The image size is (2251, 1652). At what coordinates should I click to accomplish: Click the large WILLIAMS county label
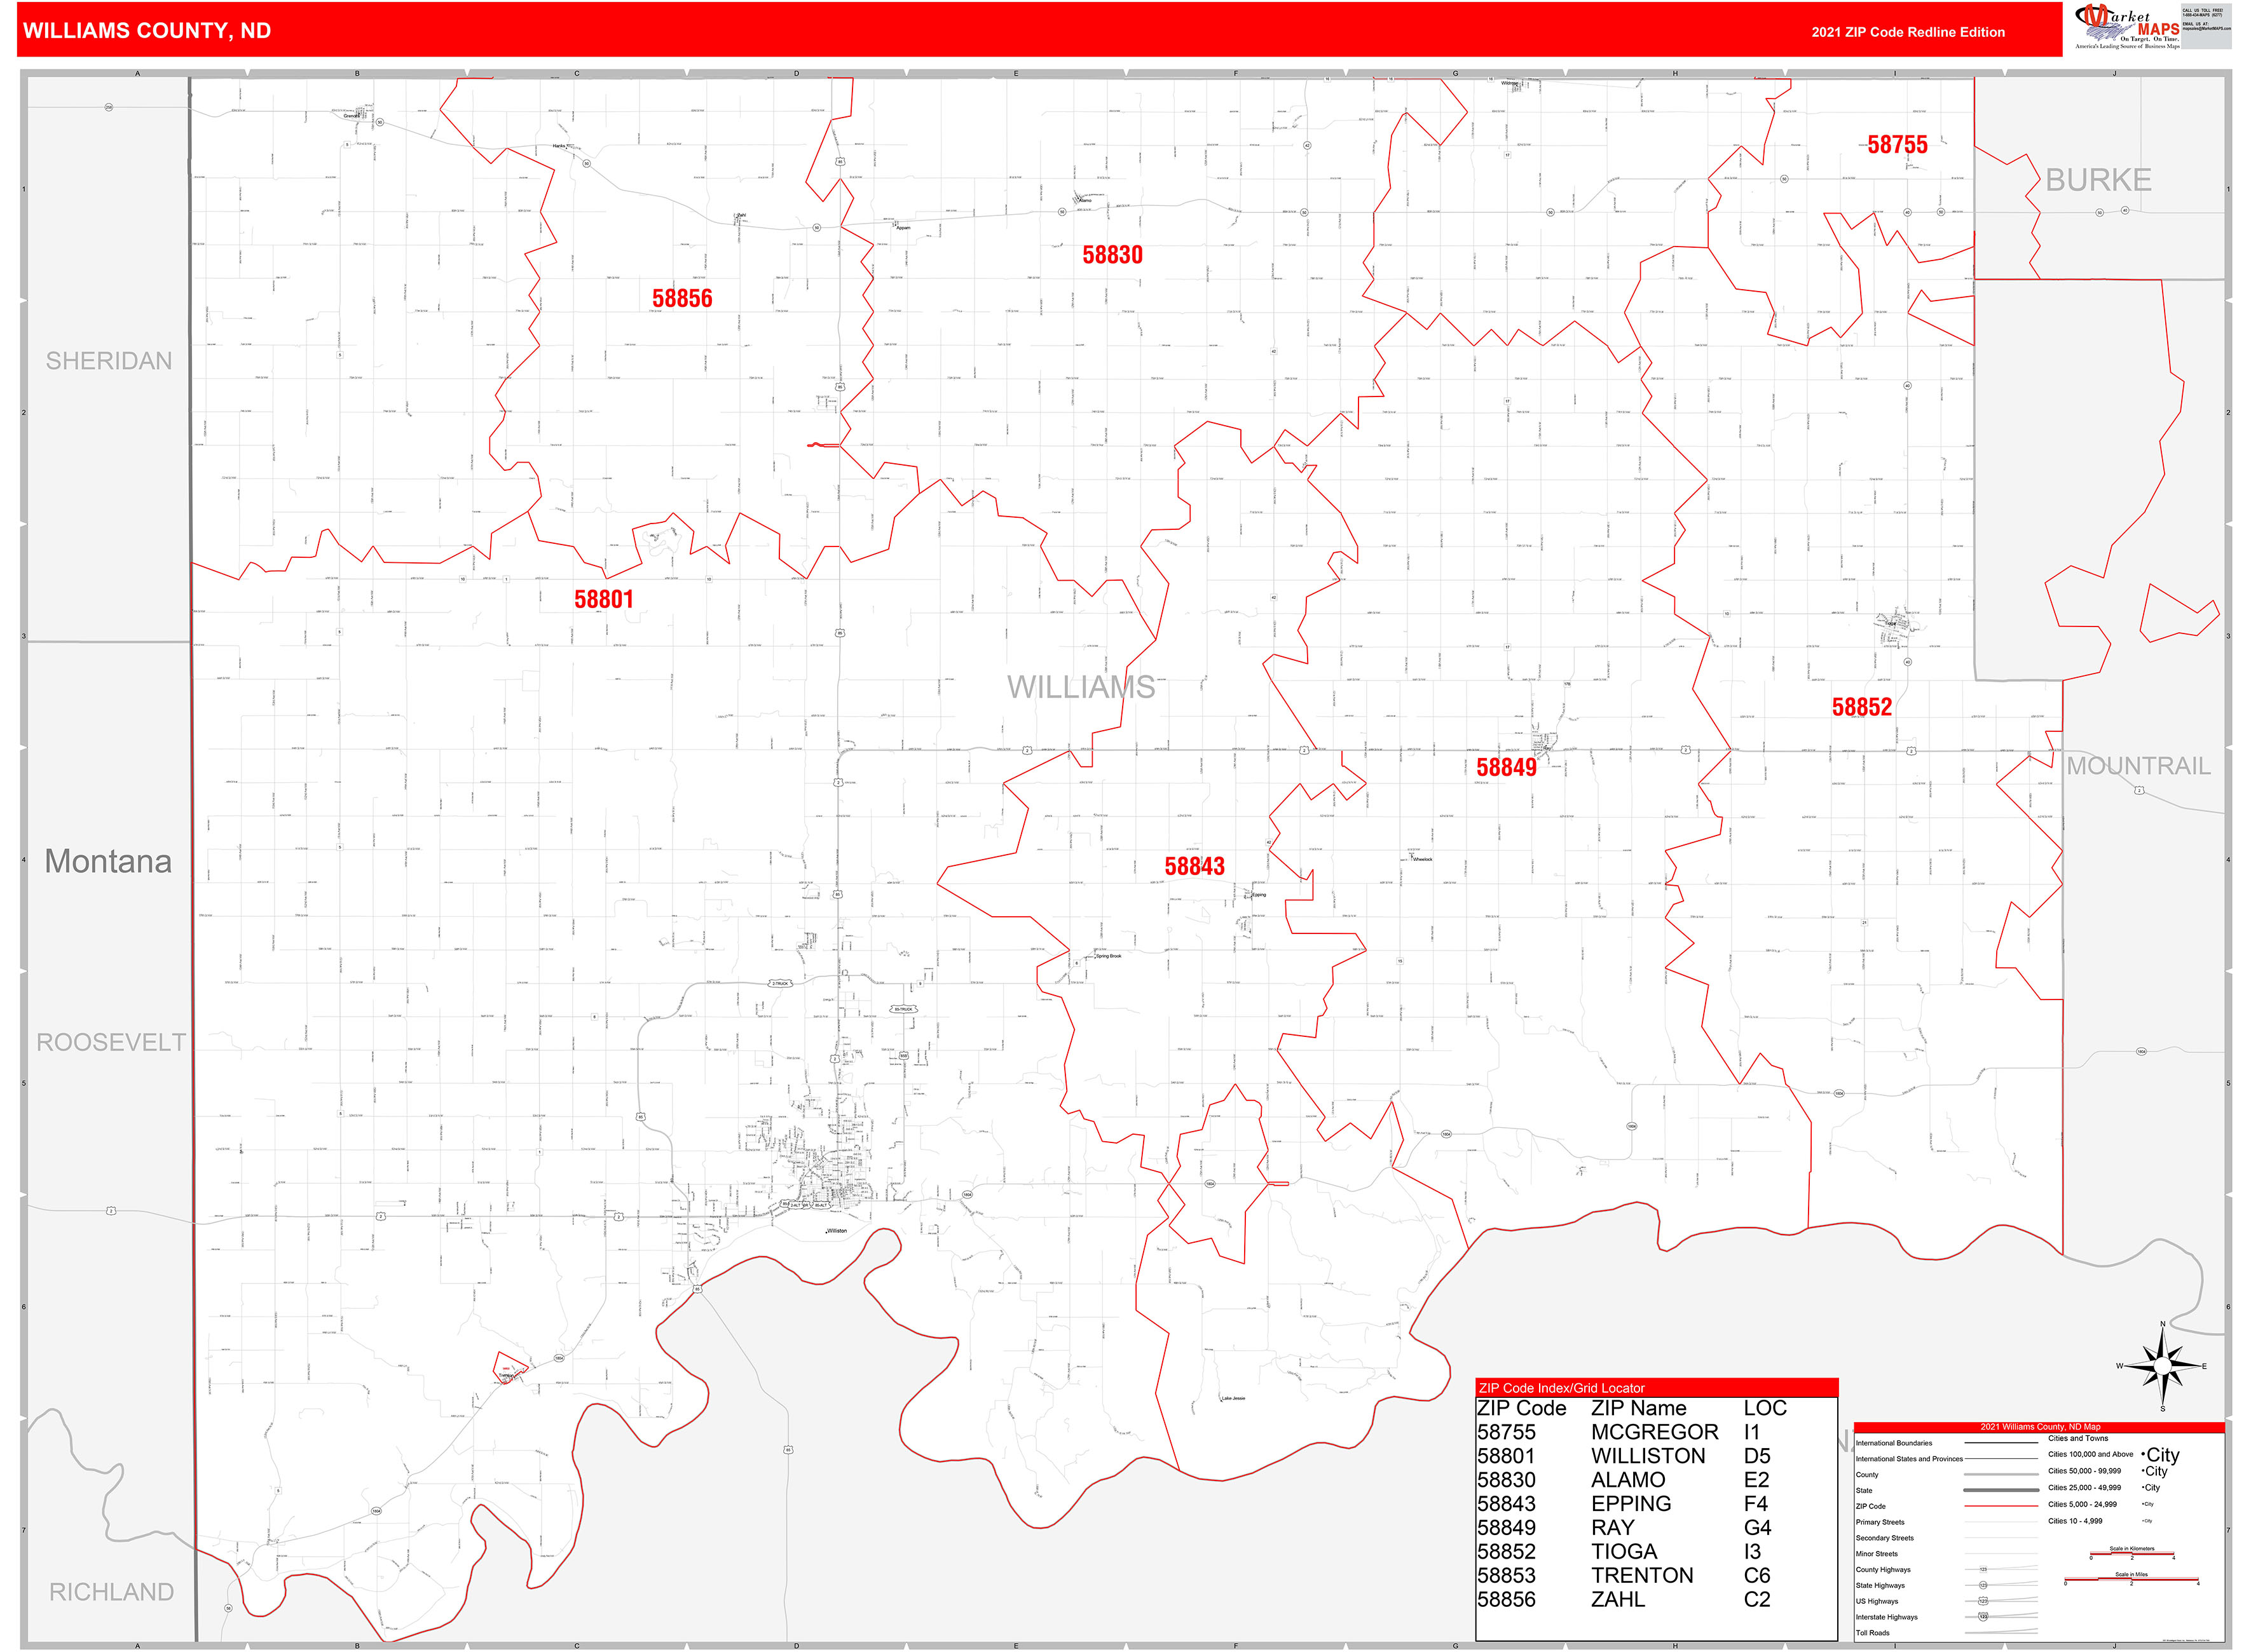coord(1081,687)
